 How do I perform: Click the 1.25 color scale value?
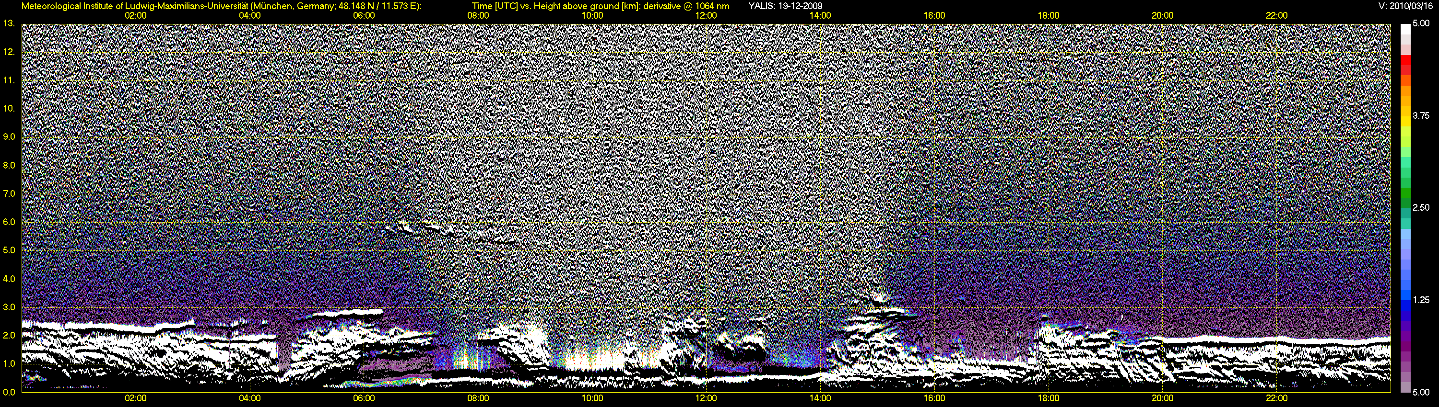coord(1421,300)
